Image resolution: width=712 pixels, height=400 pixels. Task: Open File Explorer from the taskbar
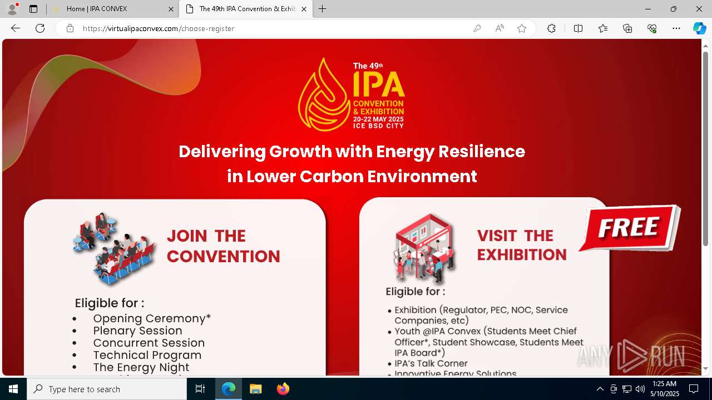[x=255, y=389]
